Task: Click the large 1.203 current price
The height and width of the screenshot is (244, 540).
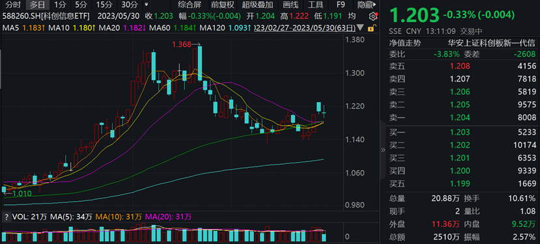Action: (414, 15)
